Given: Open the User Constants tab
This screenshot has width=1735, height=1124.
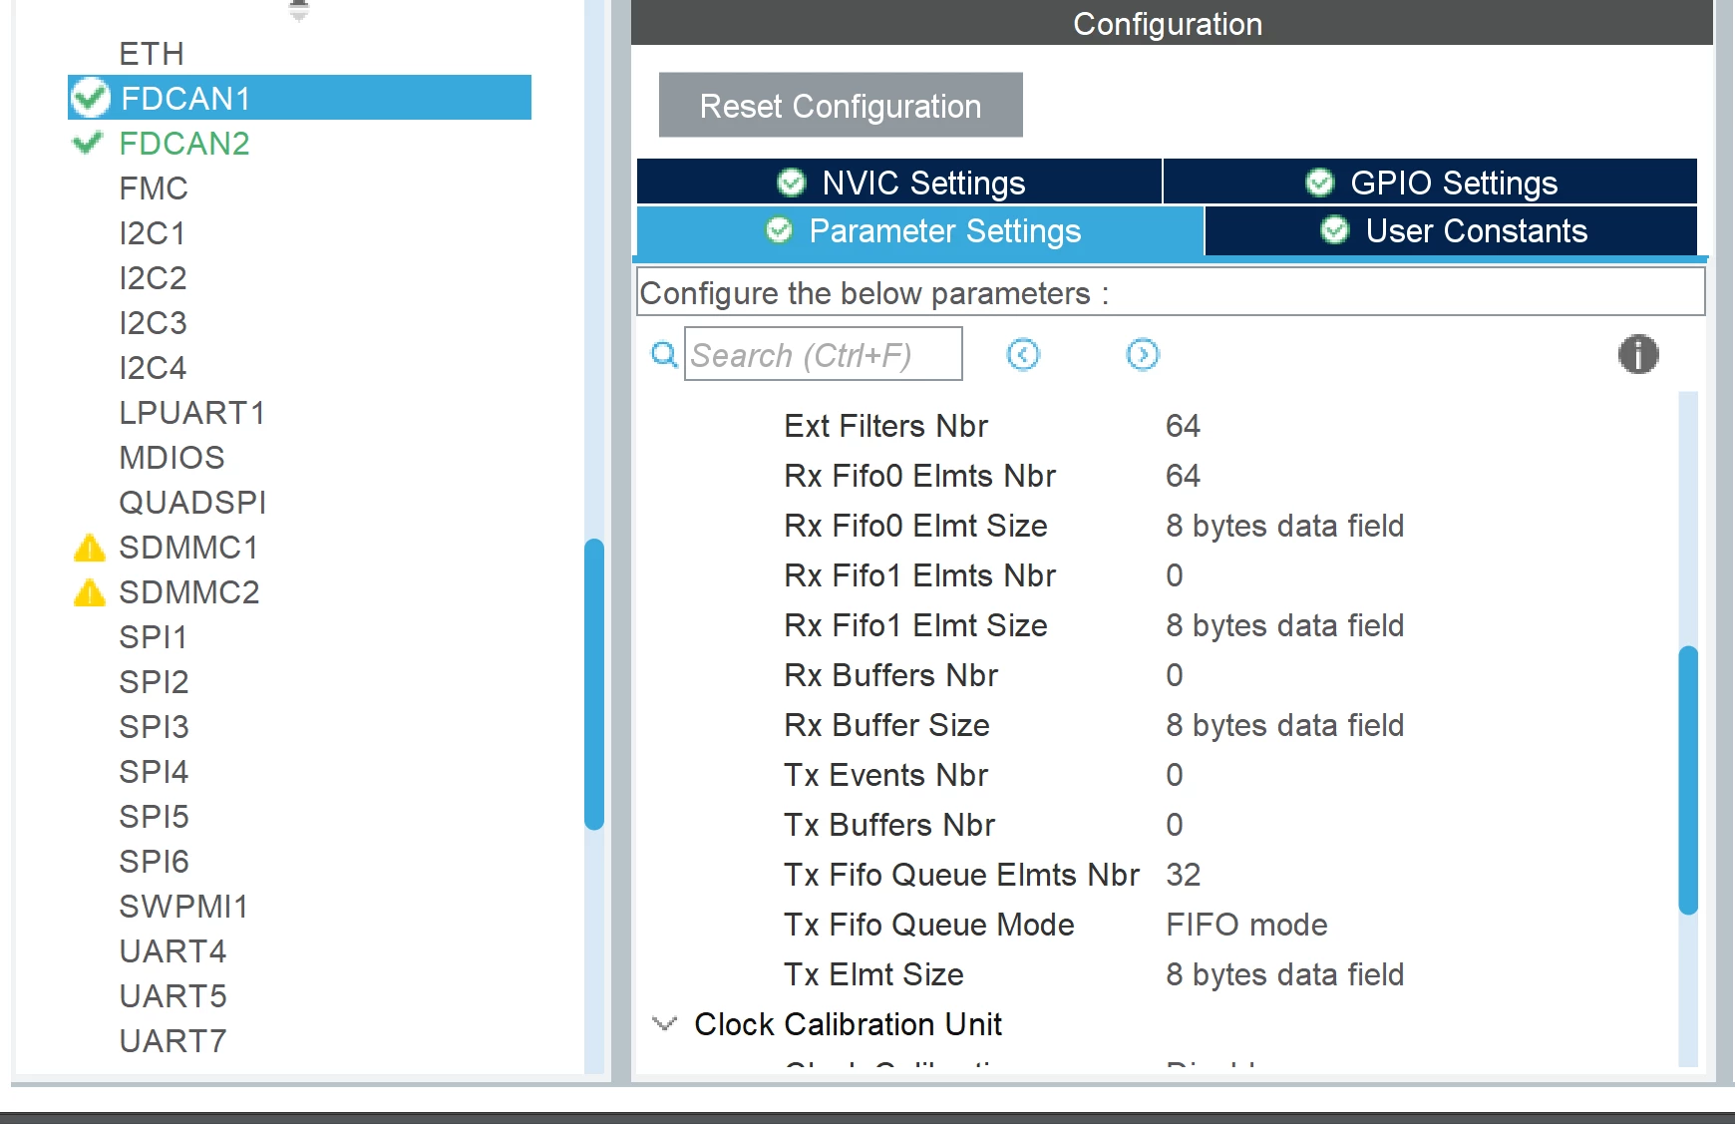Looking at the screenshot, I should click(1451, 231).
